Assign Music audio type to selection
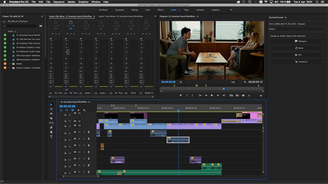 click(x=297, y=48)
